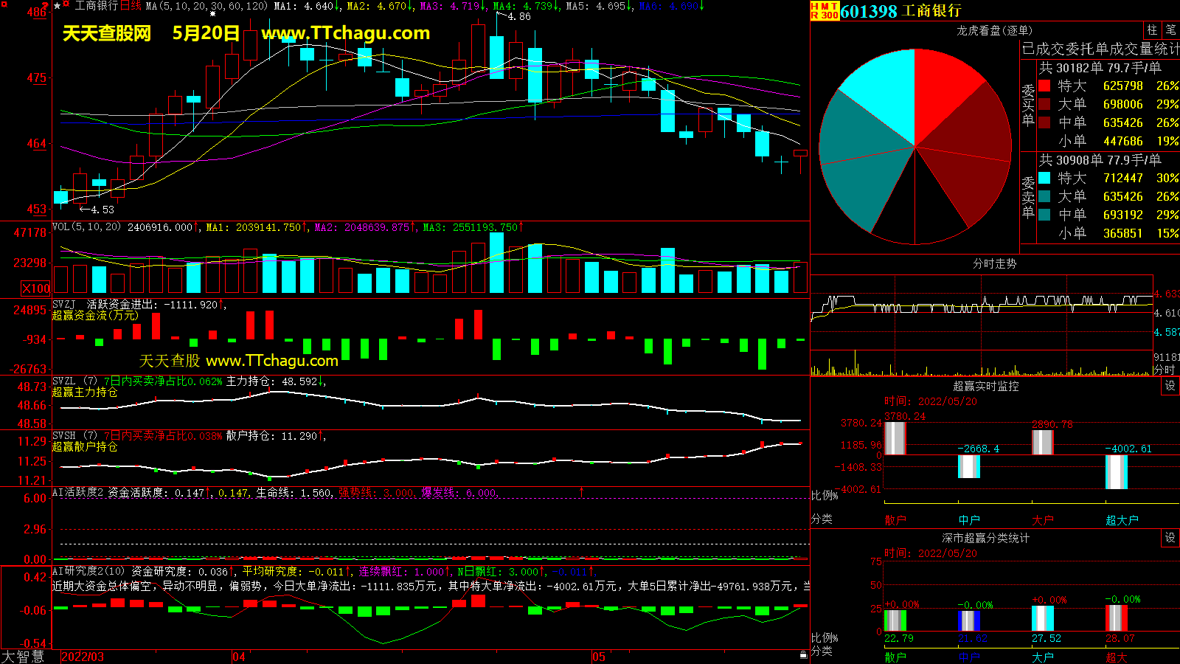The height and width of the screenshot is (664, 1180).
Task: Click the 2022/03 date on the timeline
Action: tap(82, 657)
